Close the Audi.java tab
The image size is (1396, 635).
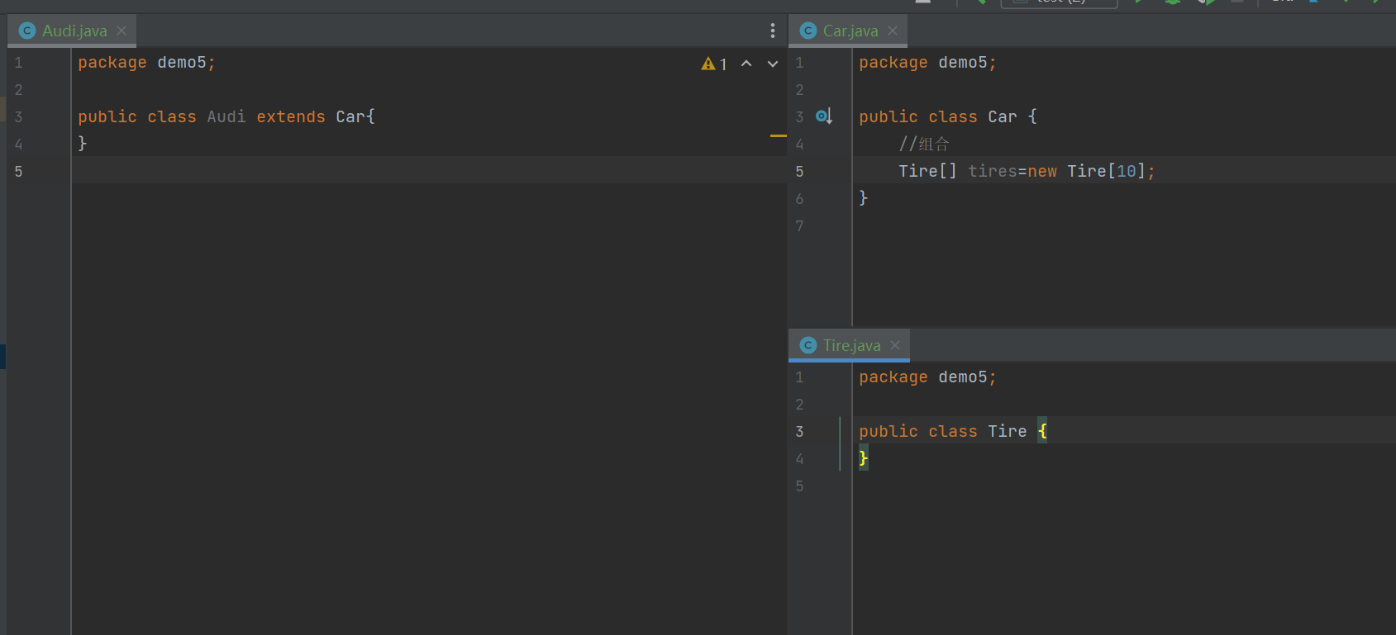(121, 31)
